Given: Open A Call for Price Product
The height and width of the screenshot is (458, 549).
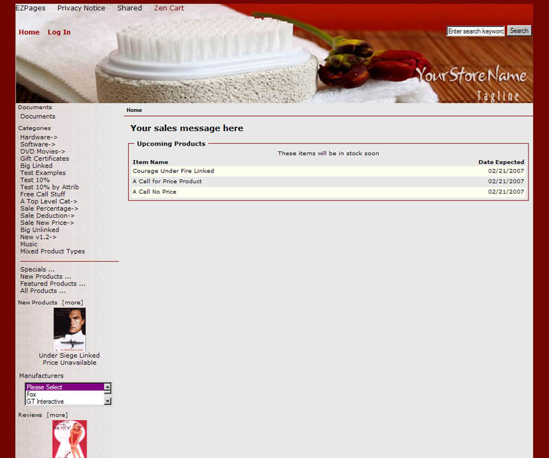Looking at the screenshot, I should pos(167,181).
